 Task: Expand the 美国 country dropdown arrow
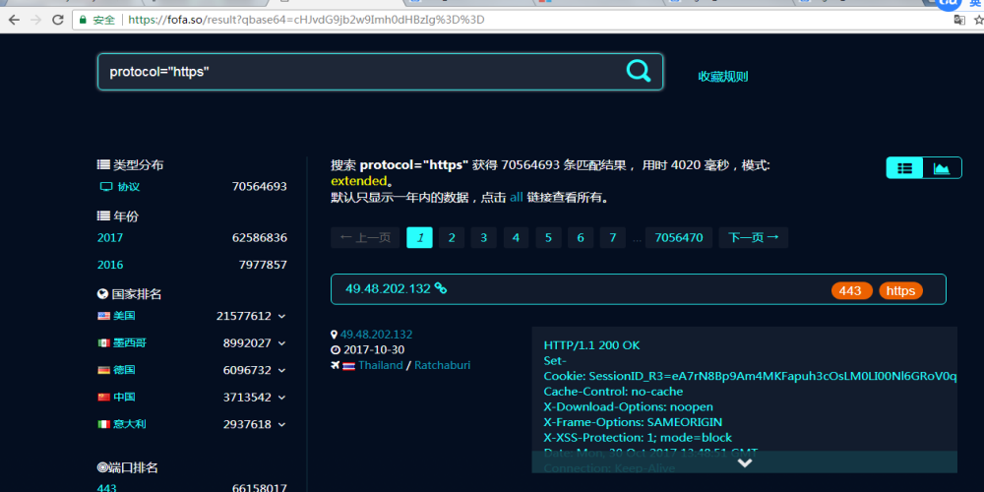281,316
